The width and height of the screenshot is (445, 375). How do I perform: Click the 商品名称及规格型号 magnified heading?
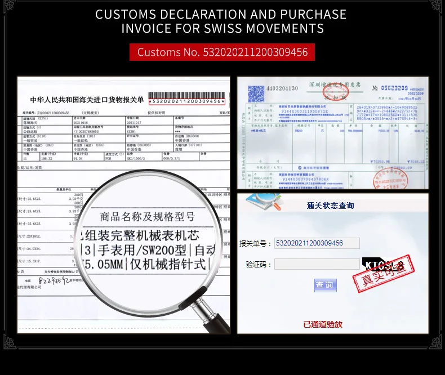click(x=147, y=217)
